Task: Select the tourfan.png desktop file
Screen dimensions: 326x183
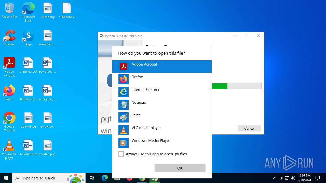Action: (48, 148)
